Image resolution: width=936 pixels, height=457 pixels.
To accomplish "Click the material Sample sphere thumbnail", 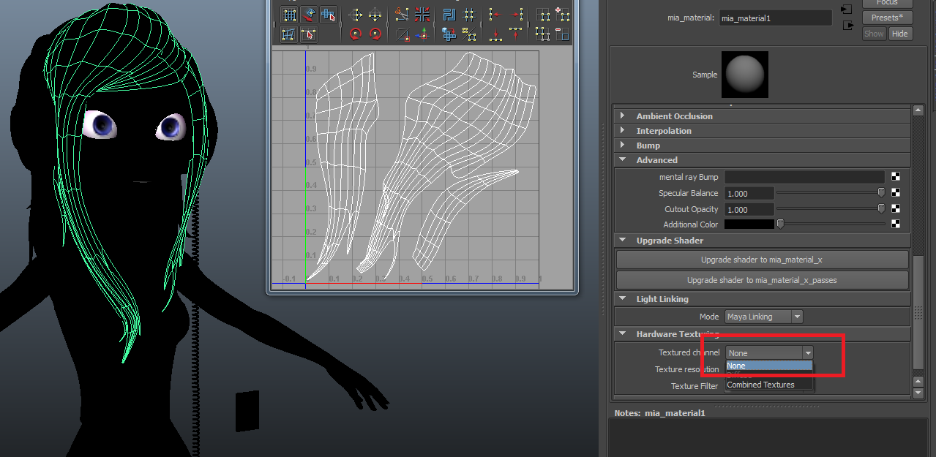I will (x=745, y=75).
